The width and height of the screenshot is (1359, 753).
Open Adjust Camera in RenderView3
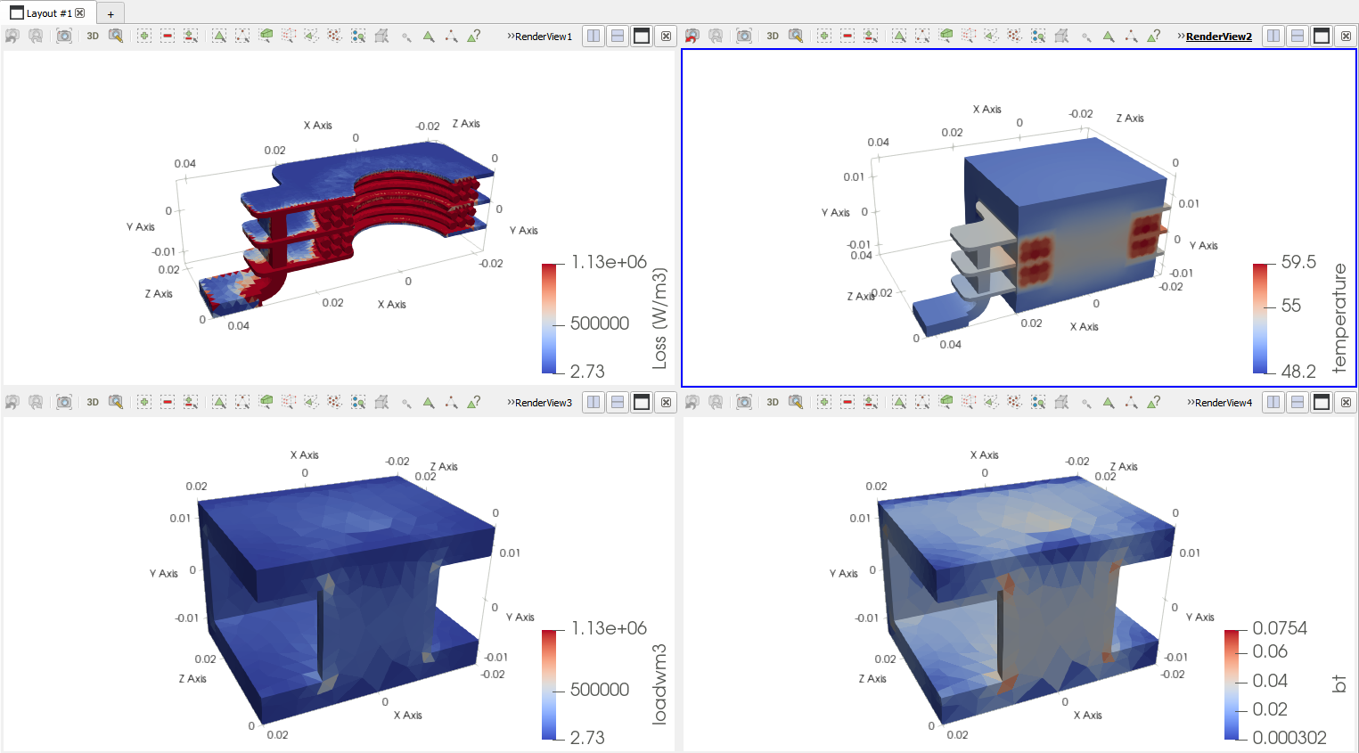[116, 402]
